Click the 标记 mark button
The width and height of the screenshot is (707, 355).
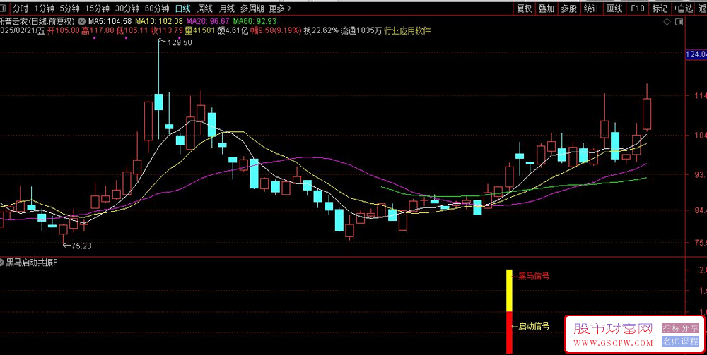(660, 8)
